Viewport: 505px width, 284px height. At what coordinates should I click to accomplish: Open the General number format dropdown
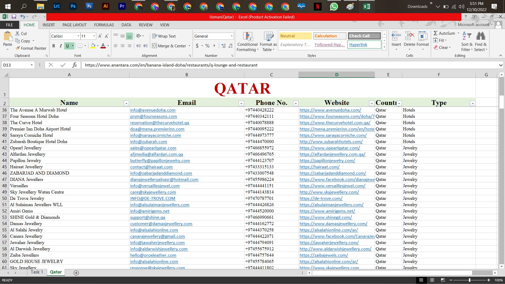click(231, 36)
